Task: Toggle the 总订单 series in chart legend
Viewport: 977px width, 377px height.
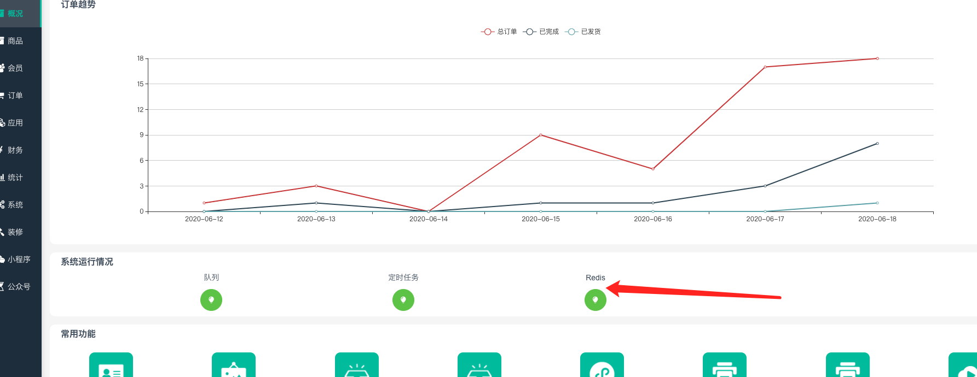Action: click(x=499, y=32)
